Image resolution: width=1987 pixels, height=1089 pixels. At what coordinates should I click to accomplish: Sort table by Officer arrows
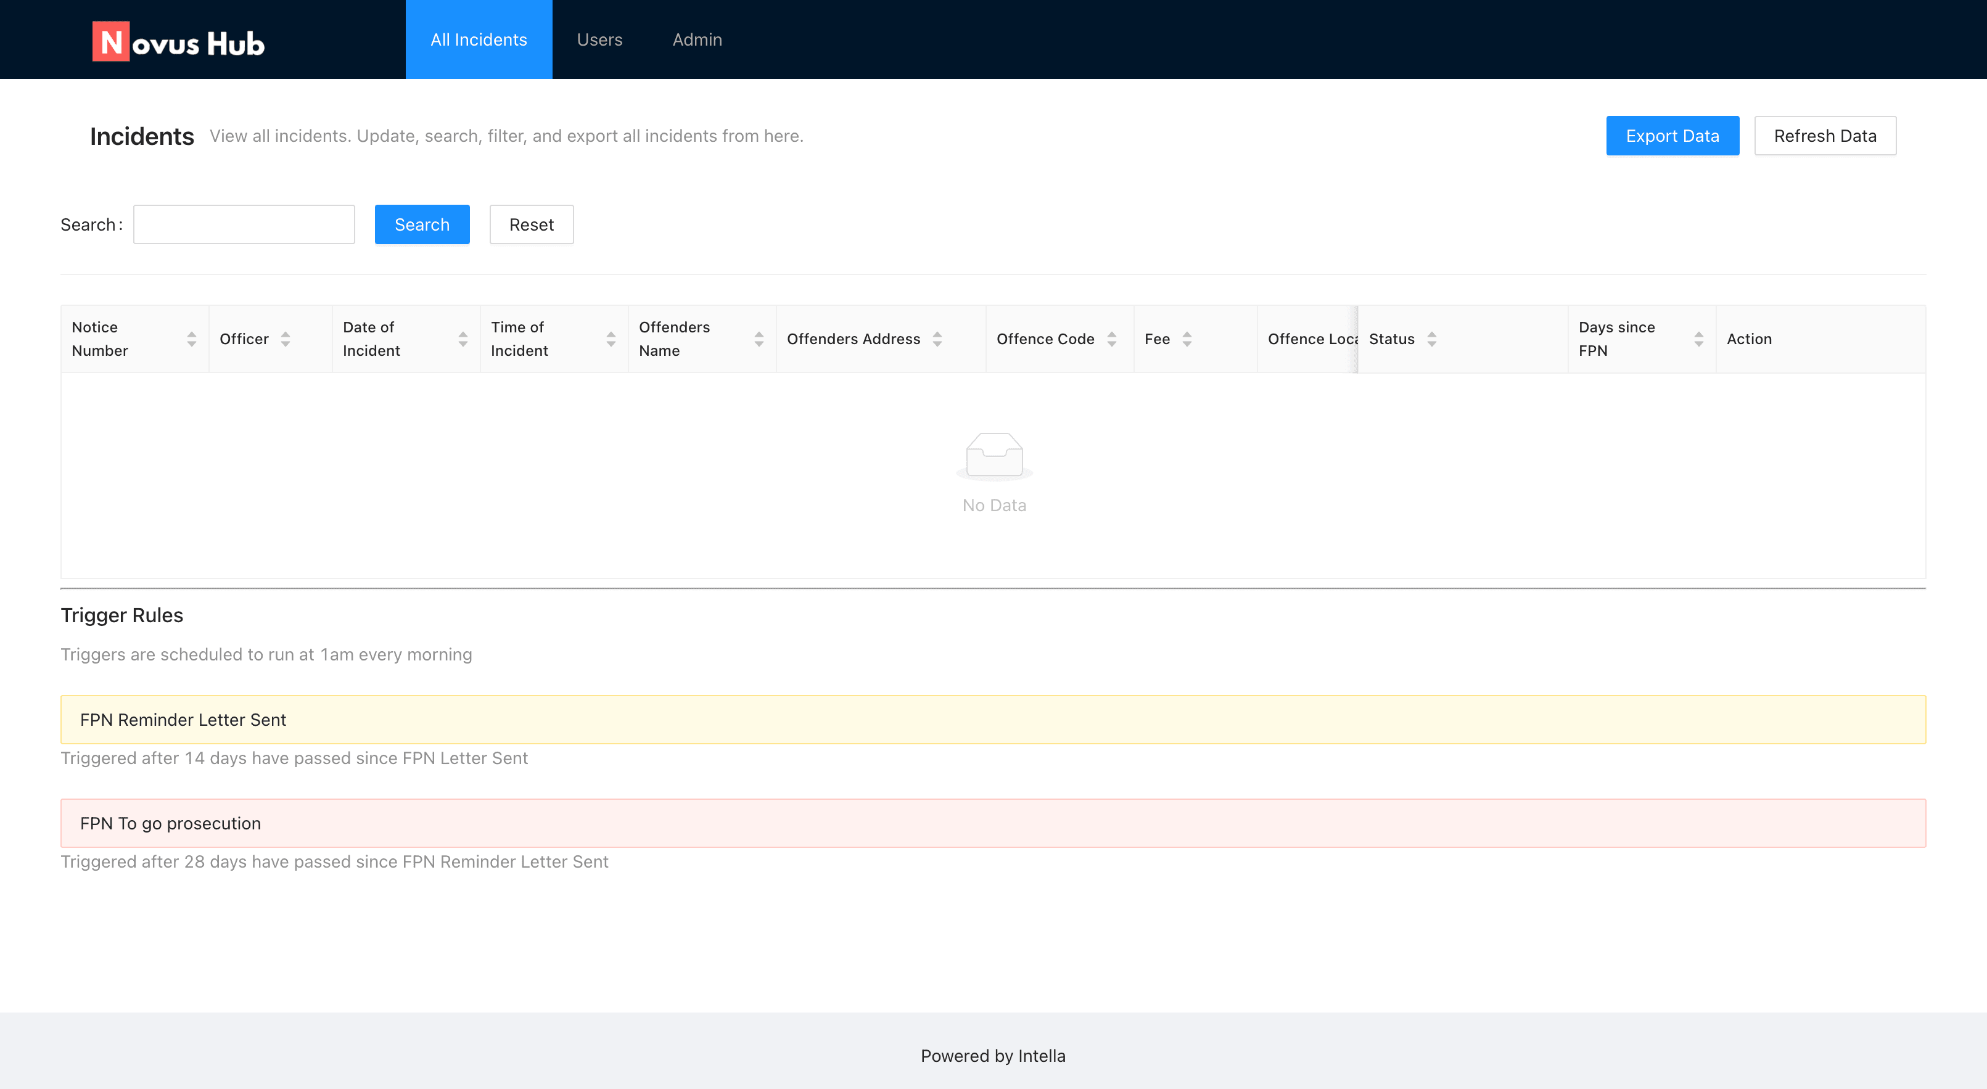(x=286, y=339)
